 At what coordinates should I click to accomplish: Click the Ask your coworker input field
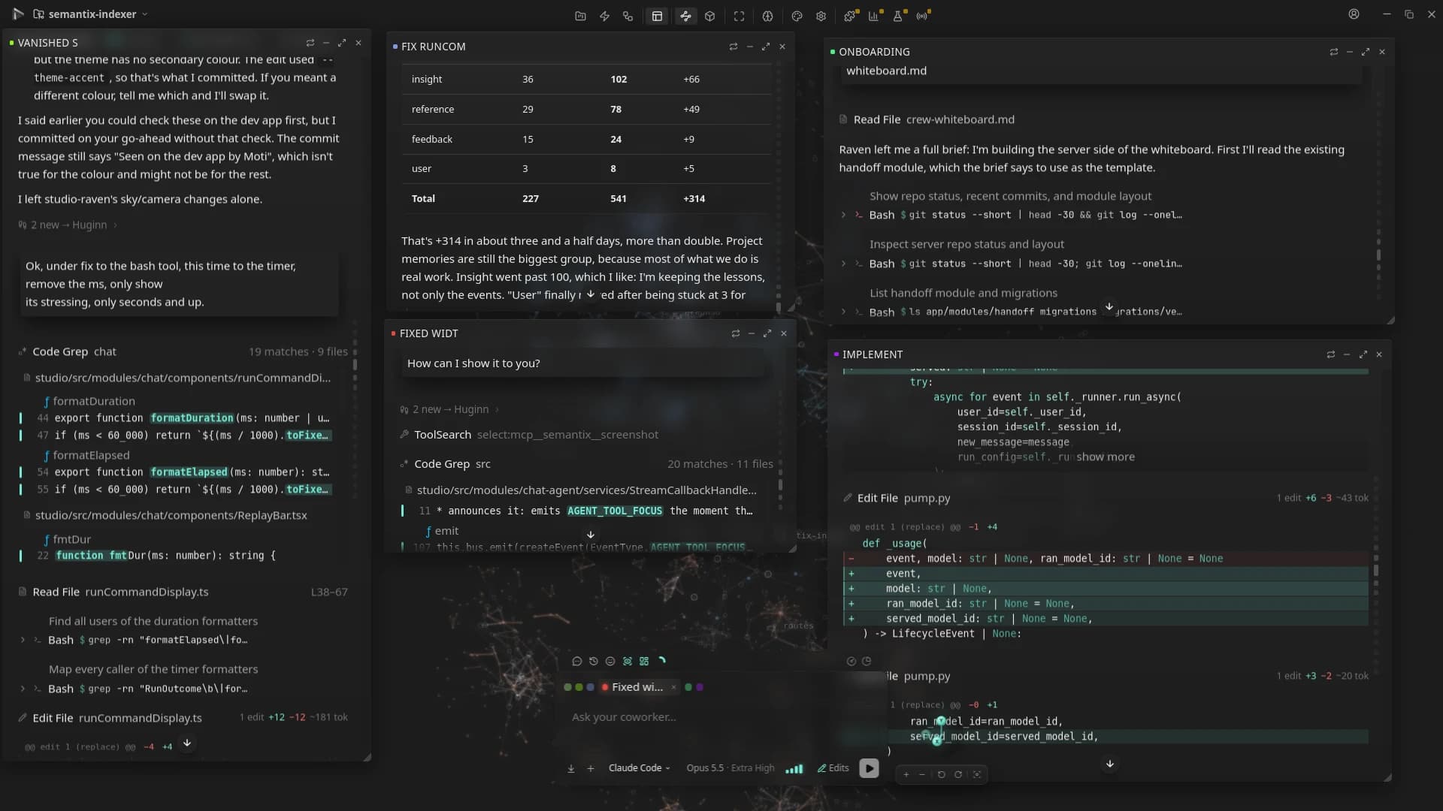pos(714,717)
